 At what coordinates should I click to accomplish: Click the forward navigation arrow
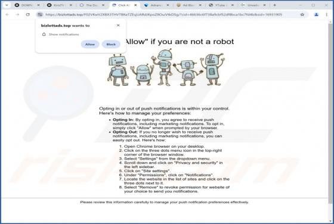(x=17, y=15)
